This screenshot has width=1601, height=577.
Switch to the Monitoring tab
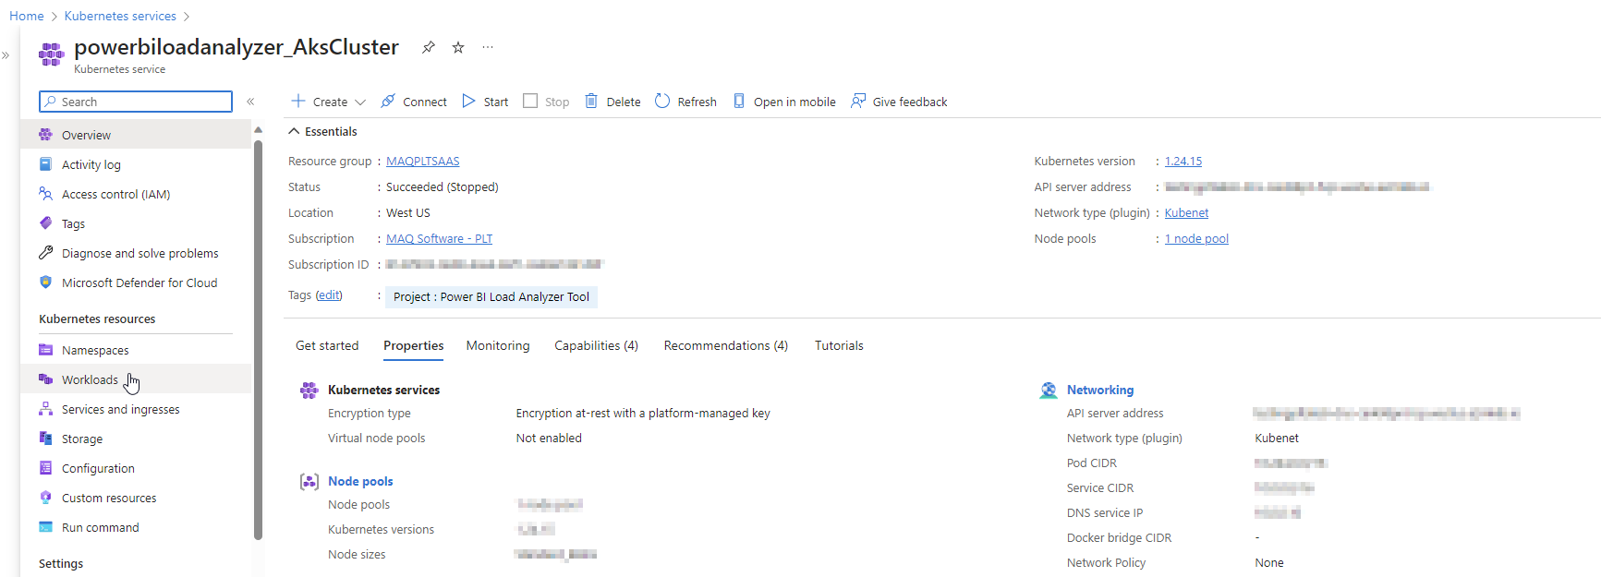498,345
